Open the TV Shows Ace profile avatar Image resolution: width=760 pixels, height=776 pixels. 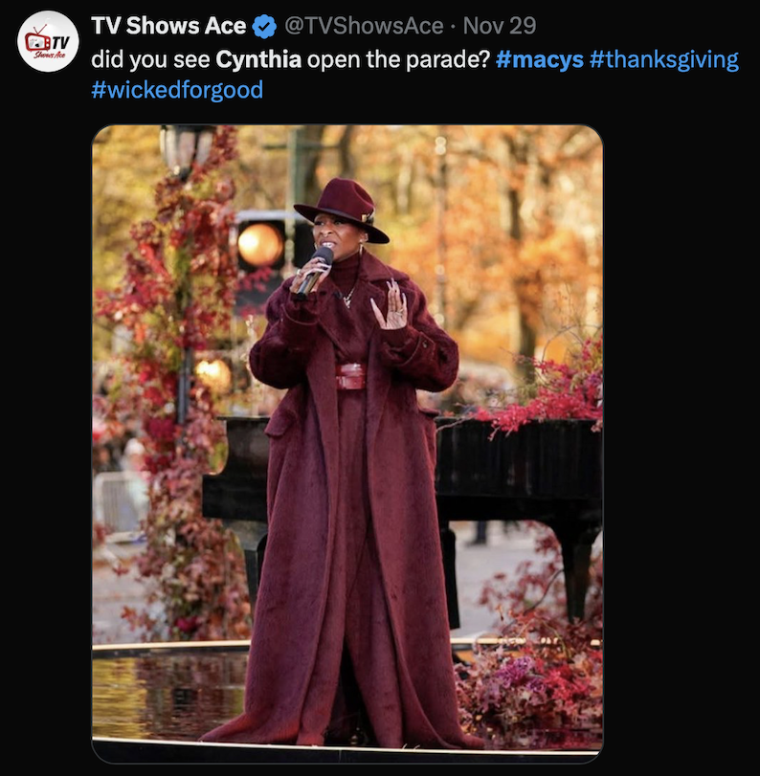(x=48, y=41)
